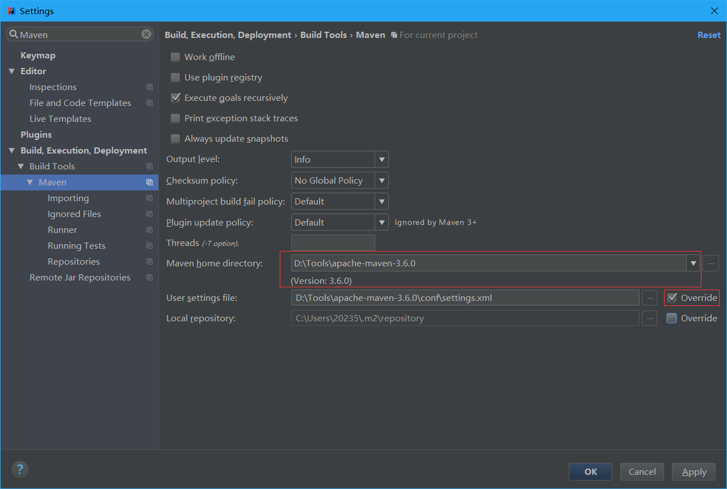Click the project-level icon beside File and Code Templates

click(x=149, y=103)
